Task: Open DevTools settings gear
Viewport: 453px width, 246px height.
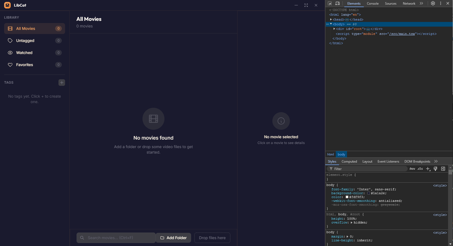Action: pos(433,4)
